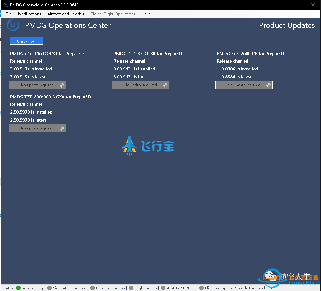Maximize the Operations Center window
The image size is (321, 291).
click(x=299, y=5)
